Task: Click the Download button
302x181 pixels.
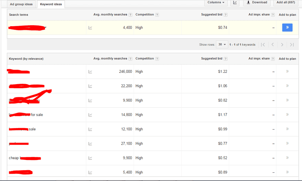Action: pos(257,3)
